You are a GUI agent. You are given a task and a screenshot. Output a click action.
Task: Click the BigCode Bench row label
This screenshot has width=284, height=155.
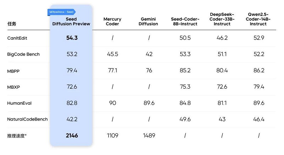pos(23,54)
